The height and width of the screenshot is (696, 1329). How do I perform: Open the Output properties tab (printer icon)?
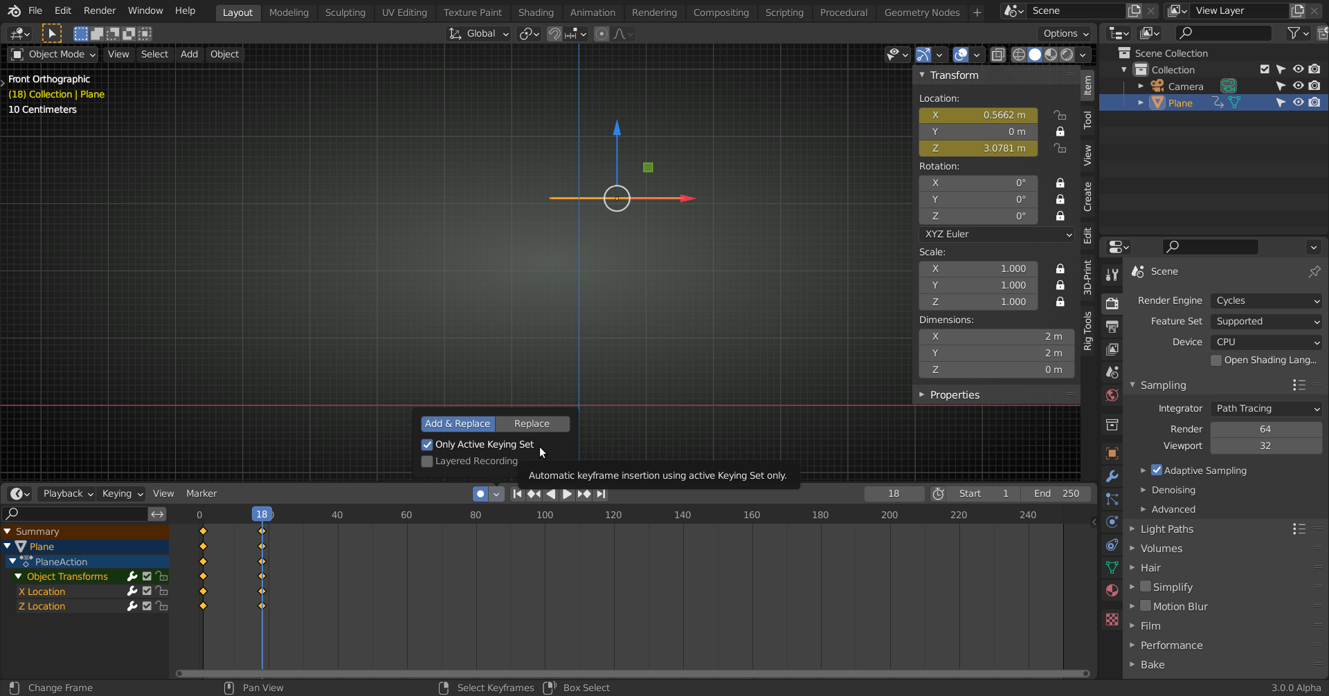[1112, 327]
